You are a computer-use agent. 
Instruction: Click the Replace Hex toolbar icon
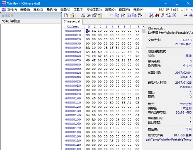174,16
